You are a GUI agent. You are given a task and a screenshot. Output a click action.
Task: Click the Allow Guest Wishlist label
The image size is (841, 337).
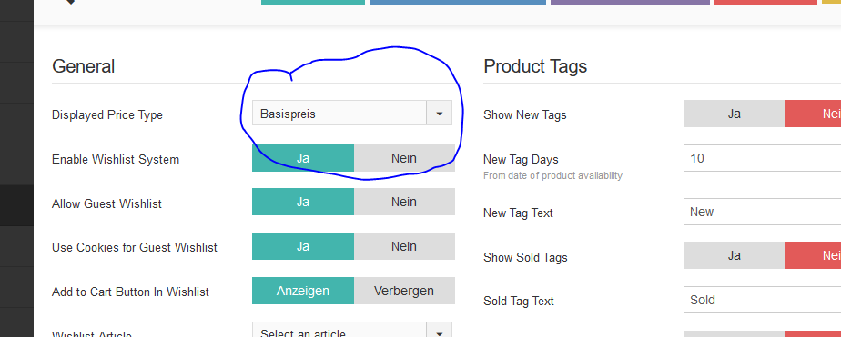(106, 203)
